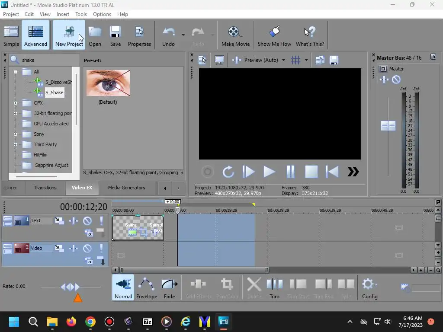Switch to Media Generators tab
Screen dimensions: 443x332
click(x=127, y=188)
